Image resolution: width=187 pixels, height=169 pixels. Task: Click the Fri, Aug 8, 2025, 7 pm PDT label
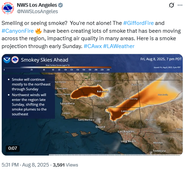click(161, 59)
